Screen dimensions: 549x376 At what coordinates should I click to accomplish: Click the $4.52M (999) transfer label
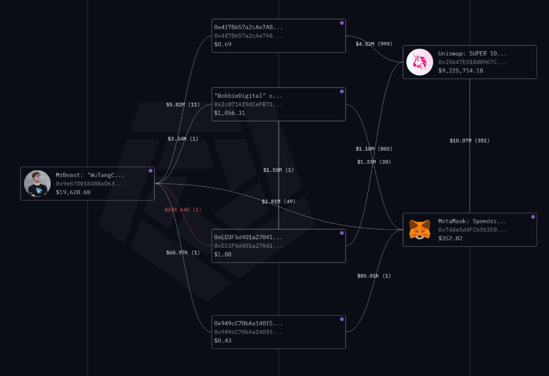coord(374,44)
